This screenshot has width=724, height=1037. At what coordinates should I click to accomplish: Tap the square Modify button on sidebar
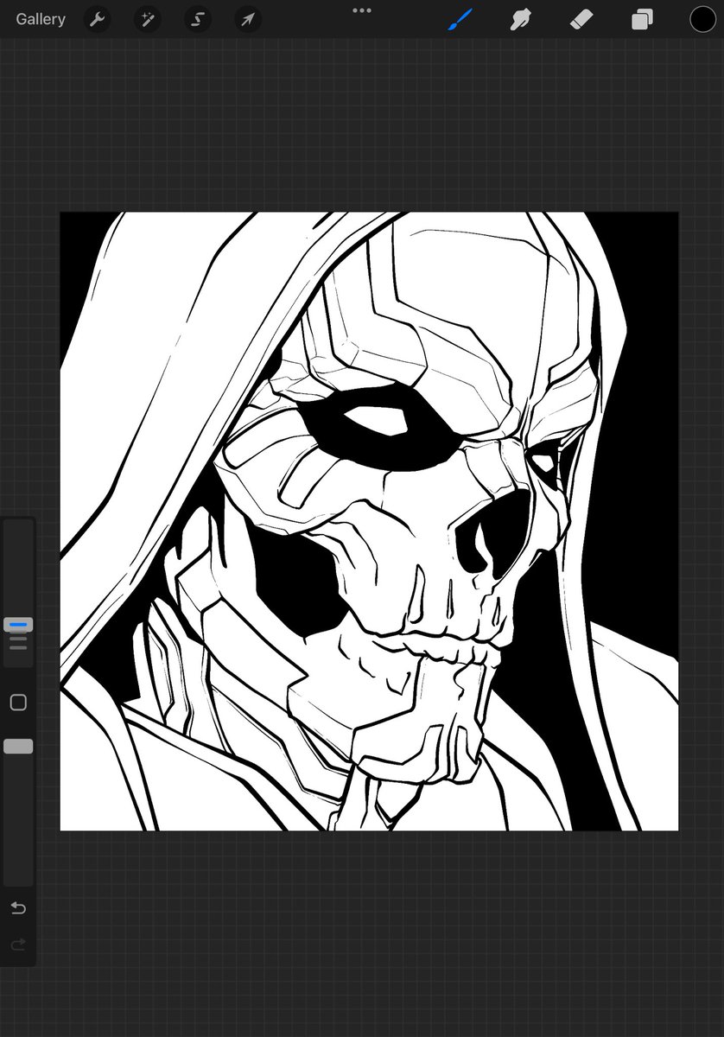pyautogui.click(x=18, y=703)
